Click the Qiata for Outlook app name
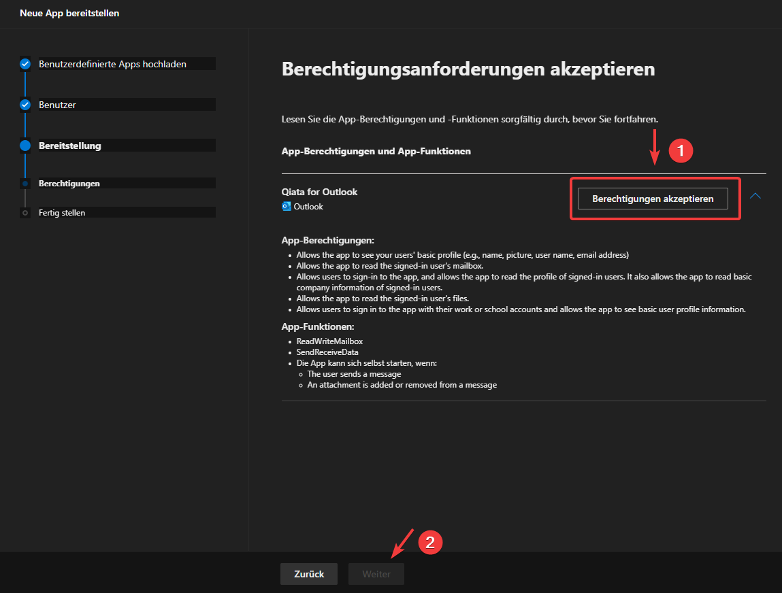 click(319, 192)
